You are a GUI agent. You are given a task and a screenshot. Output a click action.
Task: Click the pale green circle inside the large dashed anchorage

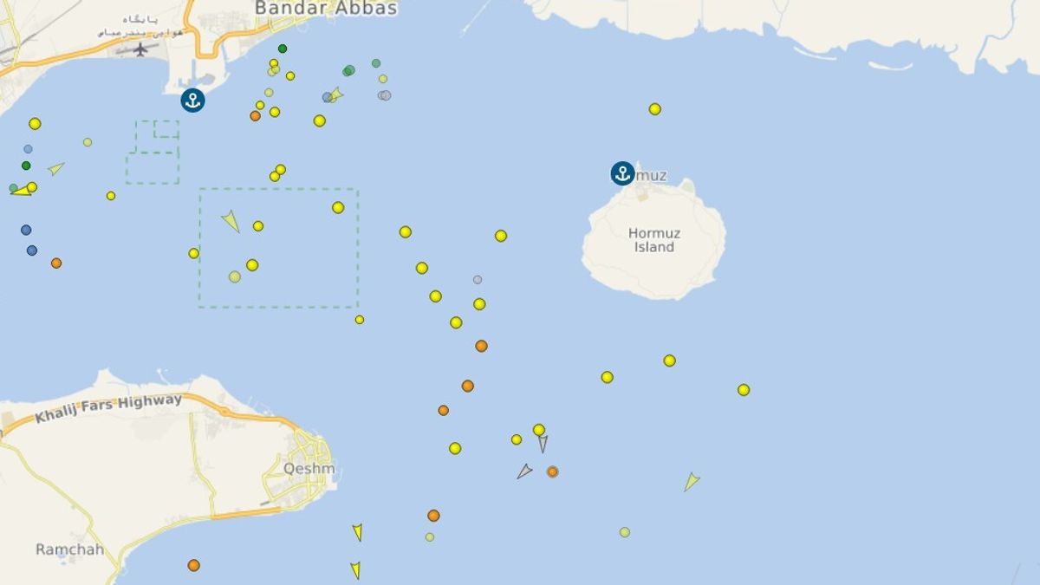click(x=235, y=276)
